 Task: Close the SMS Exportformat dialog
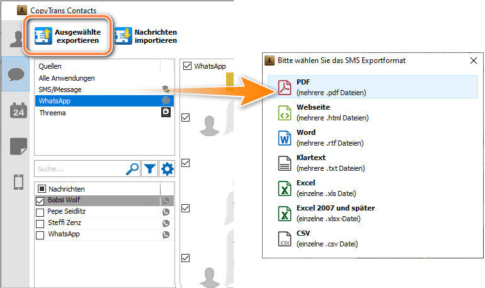tap(473, 60)
